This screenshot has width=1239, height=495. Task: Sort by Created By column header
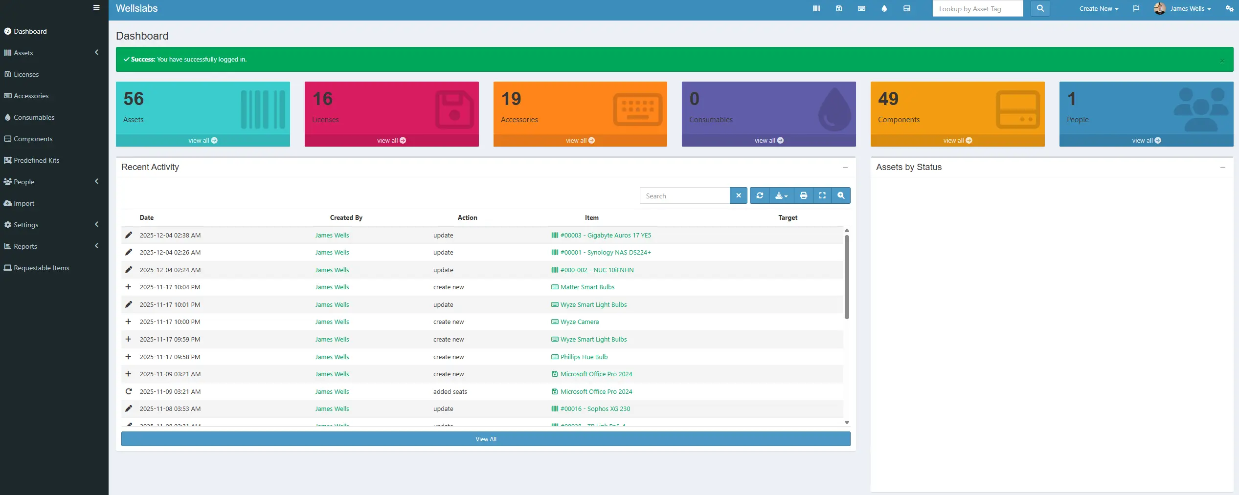pos(346,217)
